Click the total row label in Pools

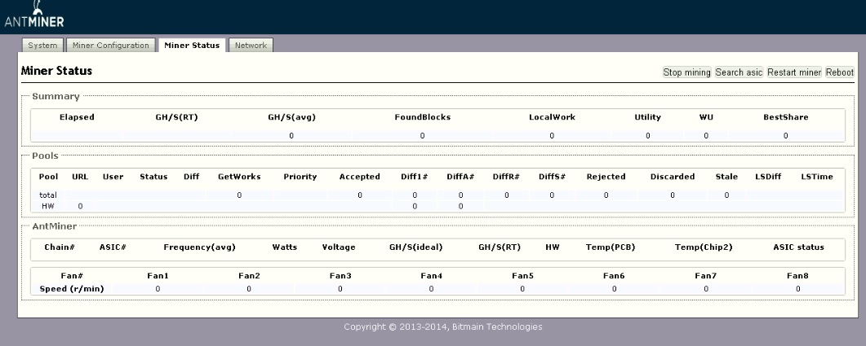pos(48,195)
